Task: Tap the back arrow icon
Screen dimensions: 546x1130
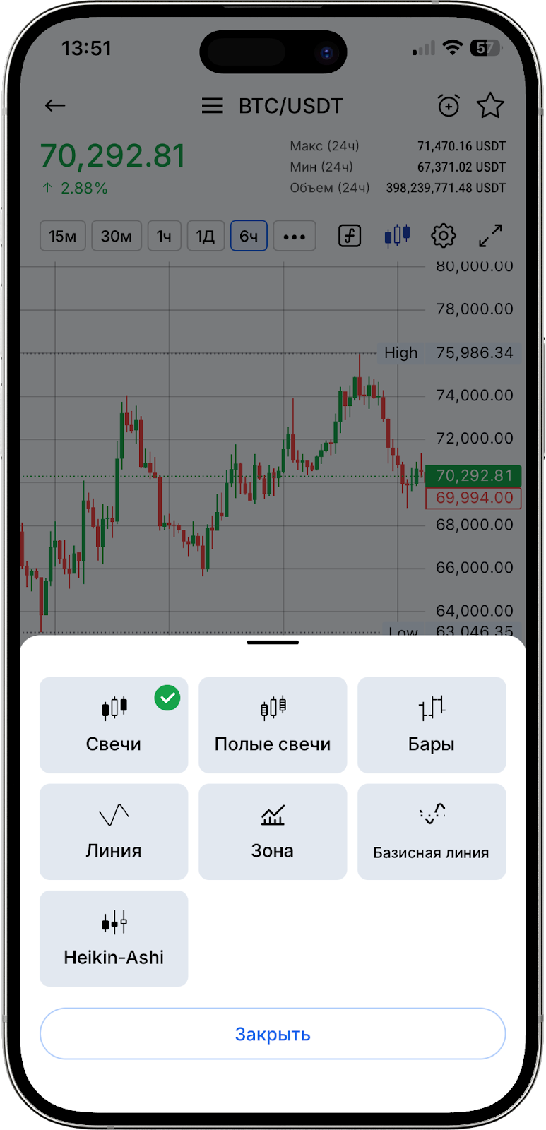Action: coord(55,106)
